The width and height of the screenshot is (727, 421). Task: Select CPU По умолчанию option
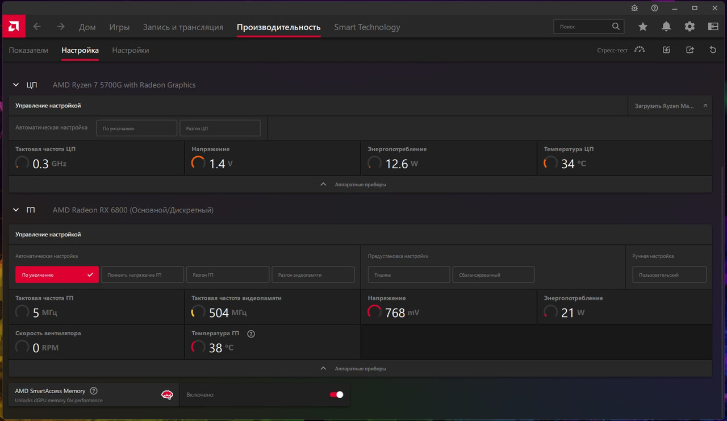(137, 128)
